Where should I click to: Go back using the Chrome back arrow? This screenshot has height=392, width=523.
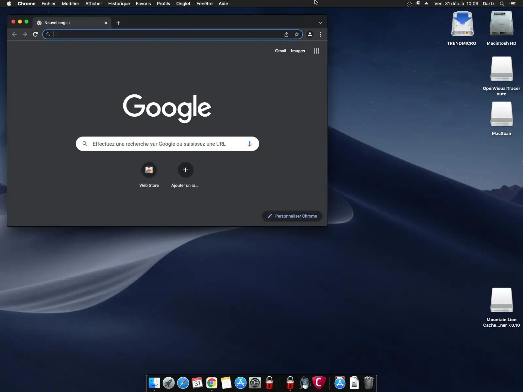[14, 34]
